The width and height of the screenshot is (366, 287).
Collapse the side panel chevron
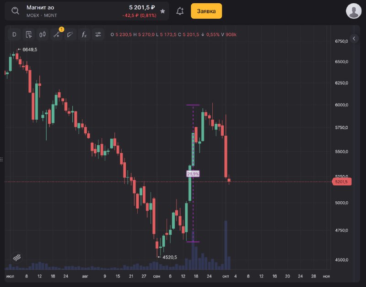click(354, 39)
